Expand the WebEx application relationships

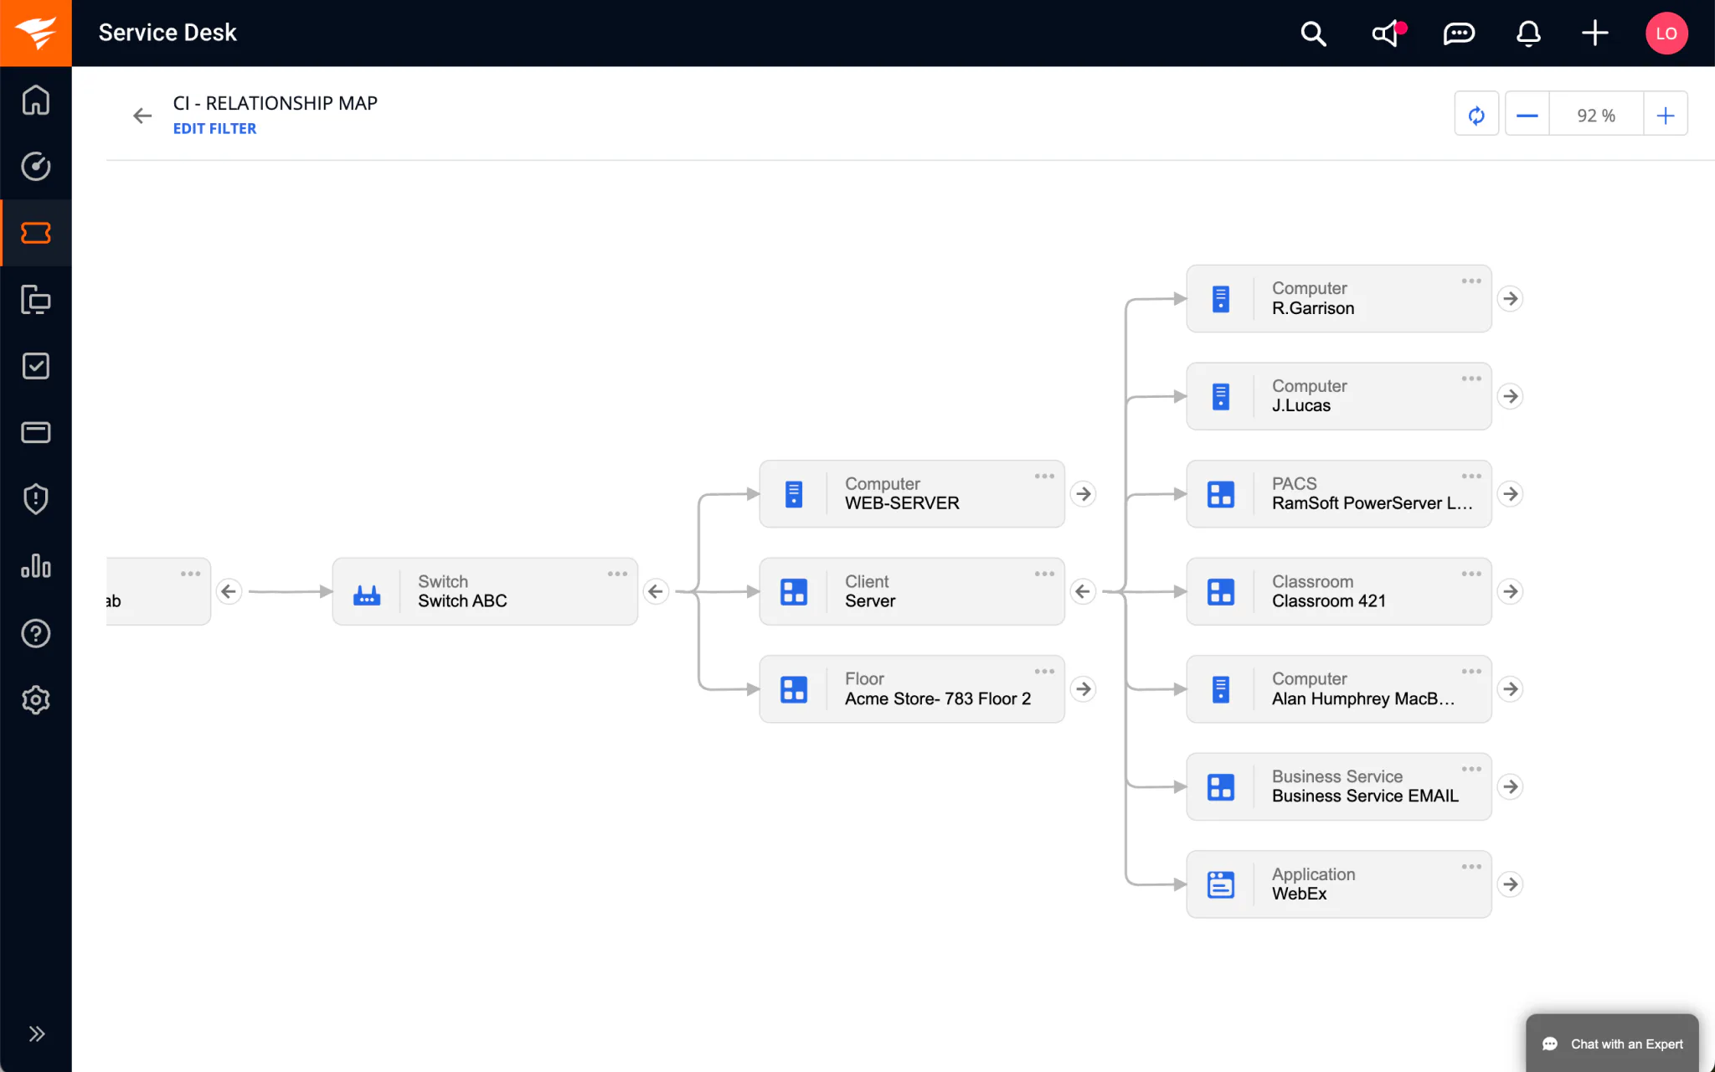(1510, 884)
